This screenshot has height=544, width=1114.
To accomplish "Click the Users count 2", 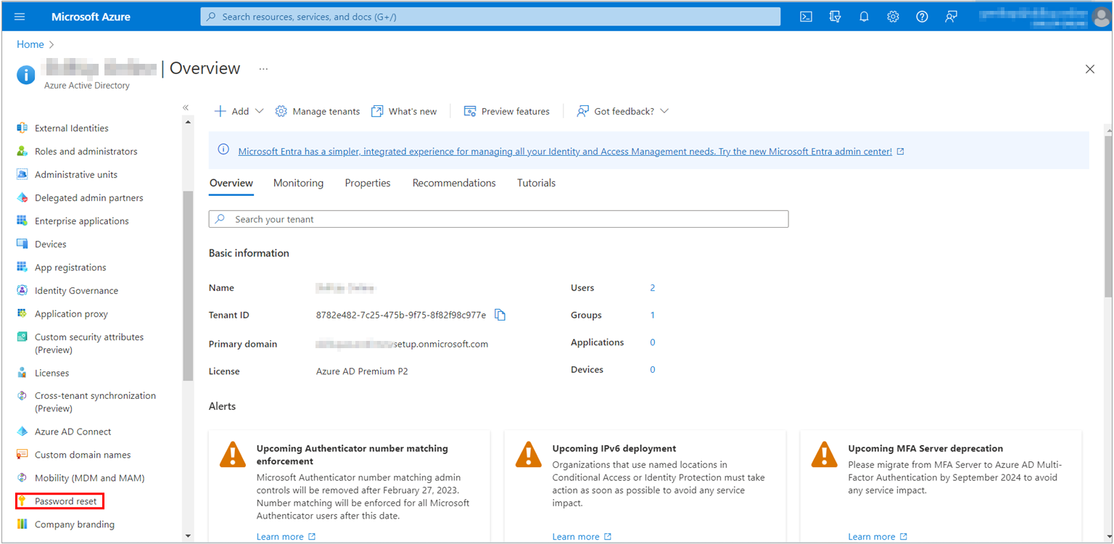I will [653, 288].
